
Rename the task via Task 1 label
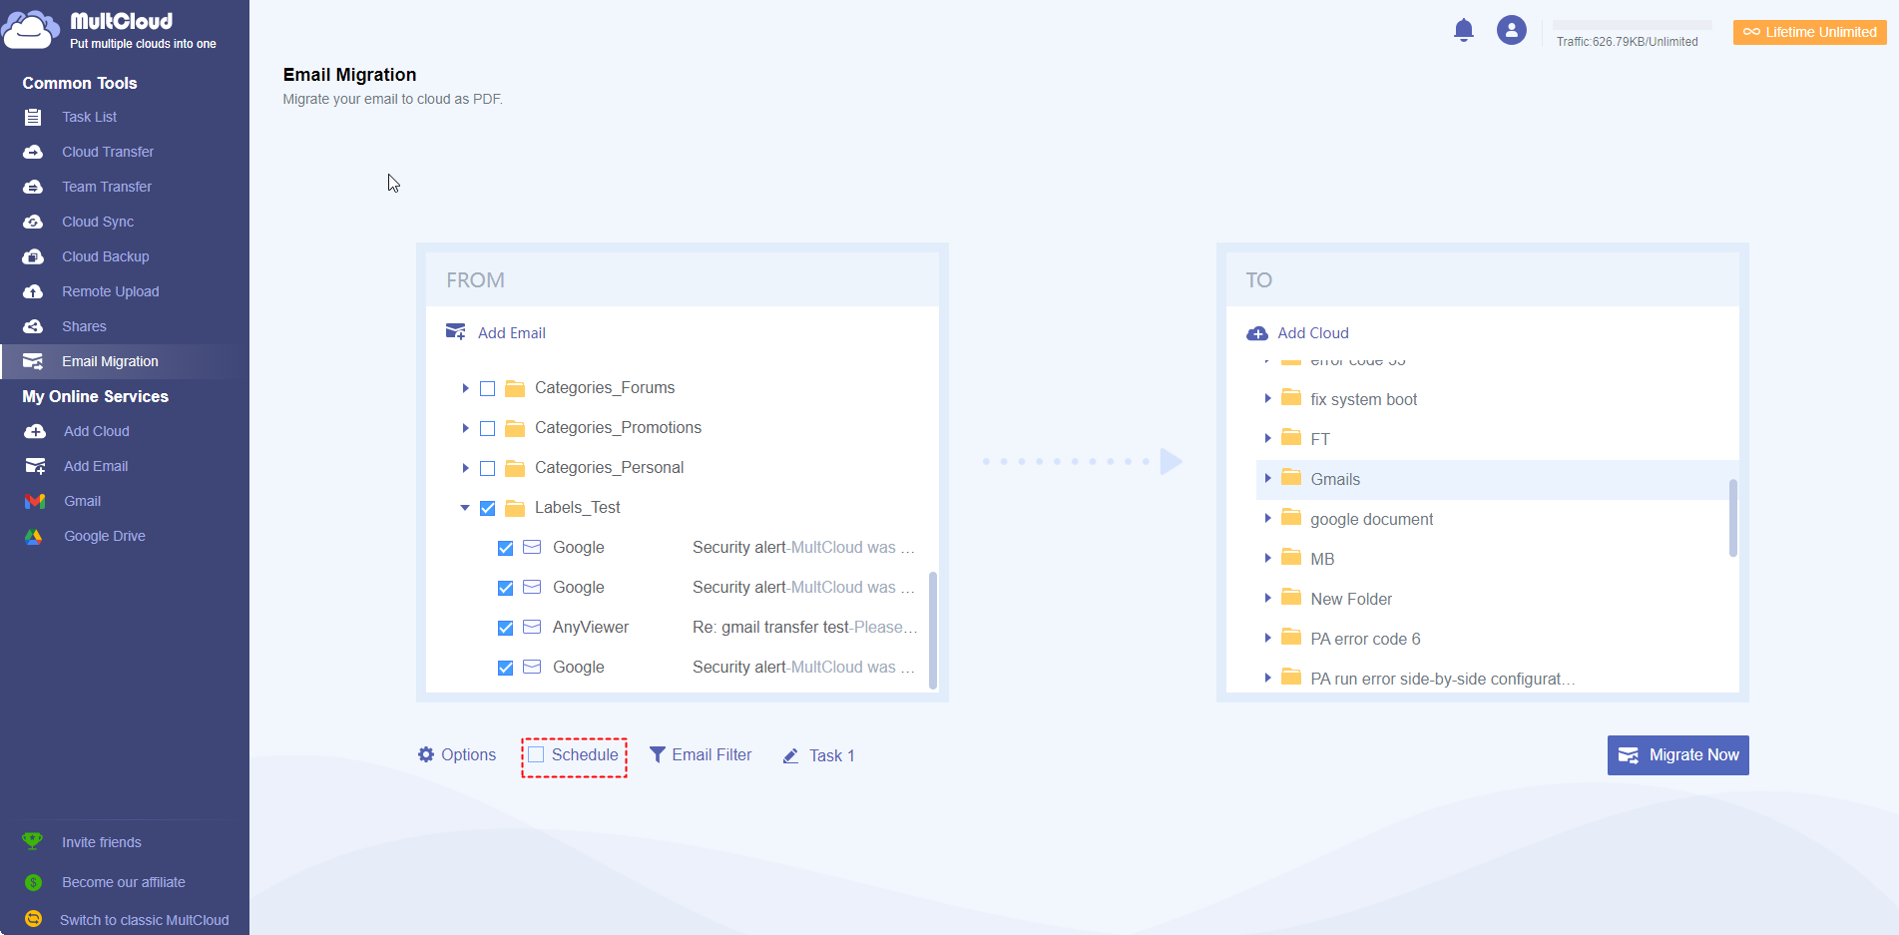tap(832, 755)
